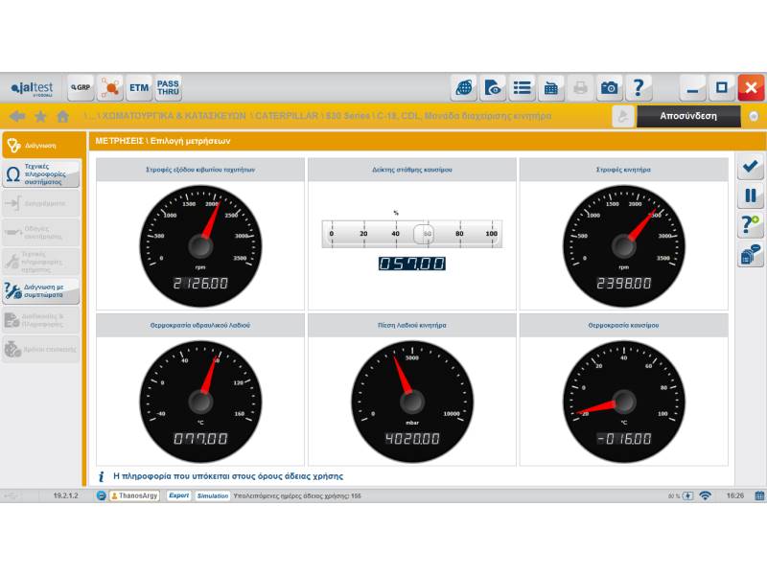767x575 pixels.
Task: Open Διάγνωση με συμπτώματα
Action: tap(41, 290)
